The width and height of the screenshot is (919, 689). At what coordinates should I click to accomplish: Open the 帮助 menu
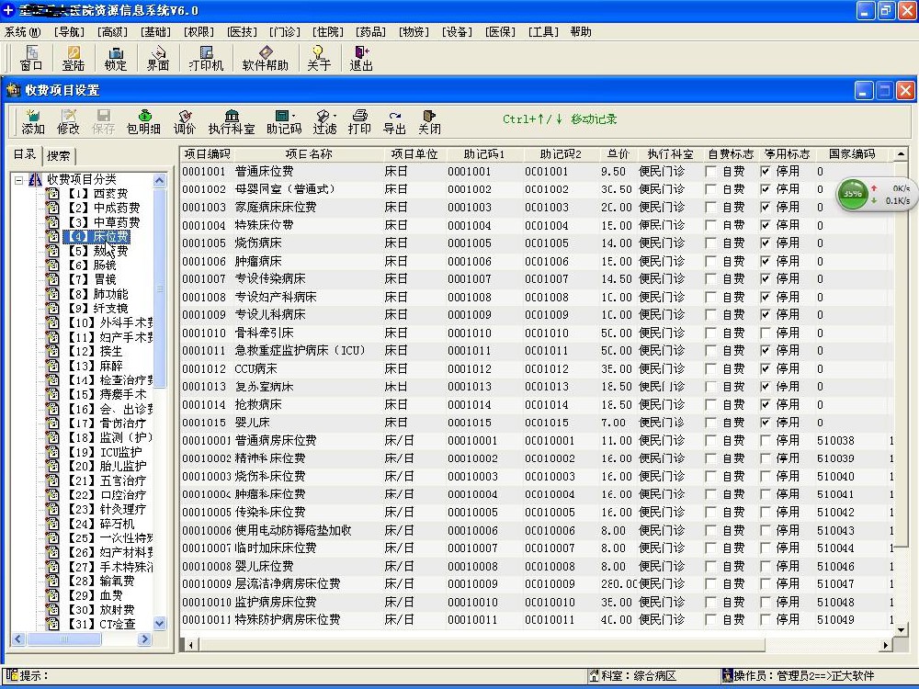point(581,31)
